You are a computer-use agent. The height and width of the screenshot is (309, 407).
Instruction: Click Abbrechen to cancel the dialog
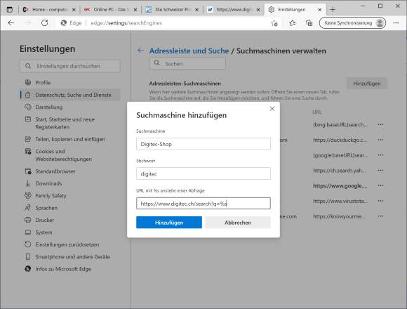pyautogui.click(x=238, y=223)
